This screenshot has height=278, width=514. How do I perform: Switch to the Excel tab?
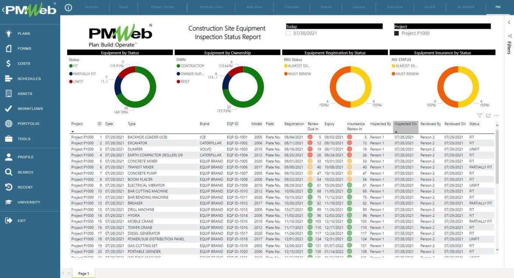click(x=124, y=7)
